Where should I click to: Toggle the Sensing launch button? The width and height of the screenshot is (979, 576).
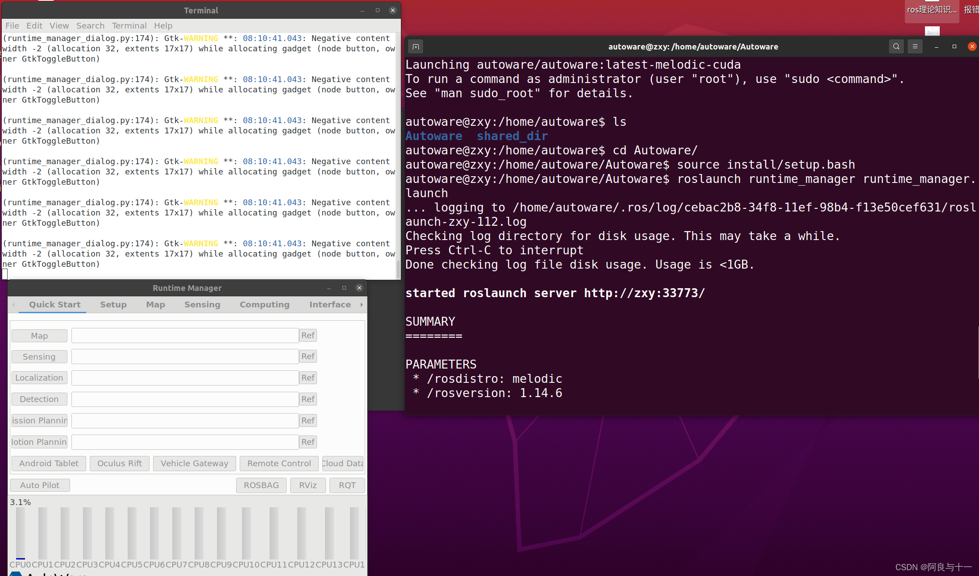(39, 356)
